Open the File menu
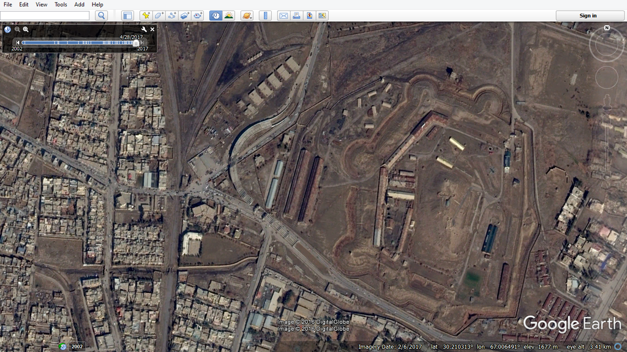Viewport: 627px width, 352px height. [8, 4]
